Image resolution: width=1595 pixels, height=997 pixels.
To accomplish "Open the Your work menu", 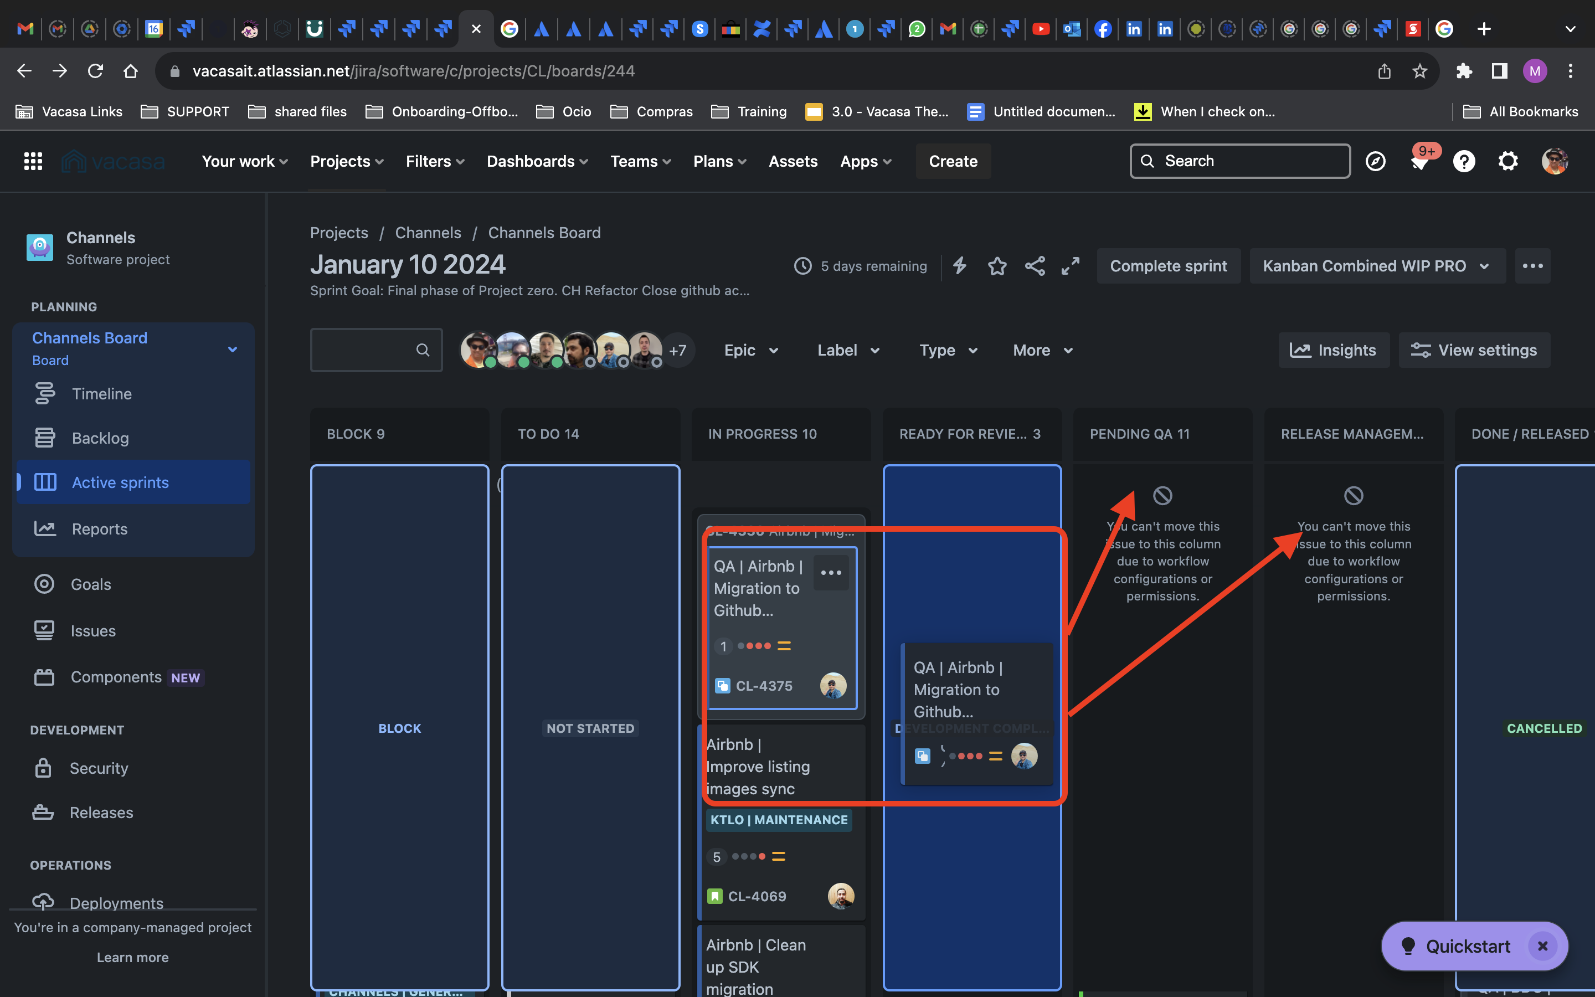I will tap(245, 161).
